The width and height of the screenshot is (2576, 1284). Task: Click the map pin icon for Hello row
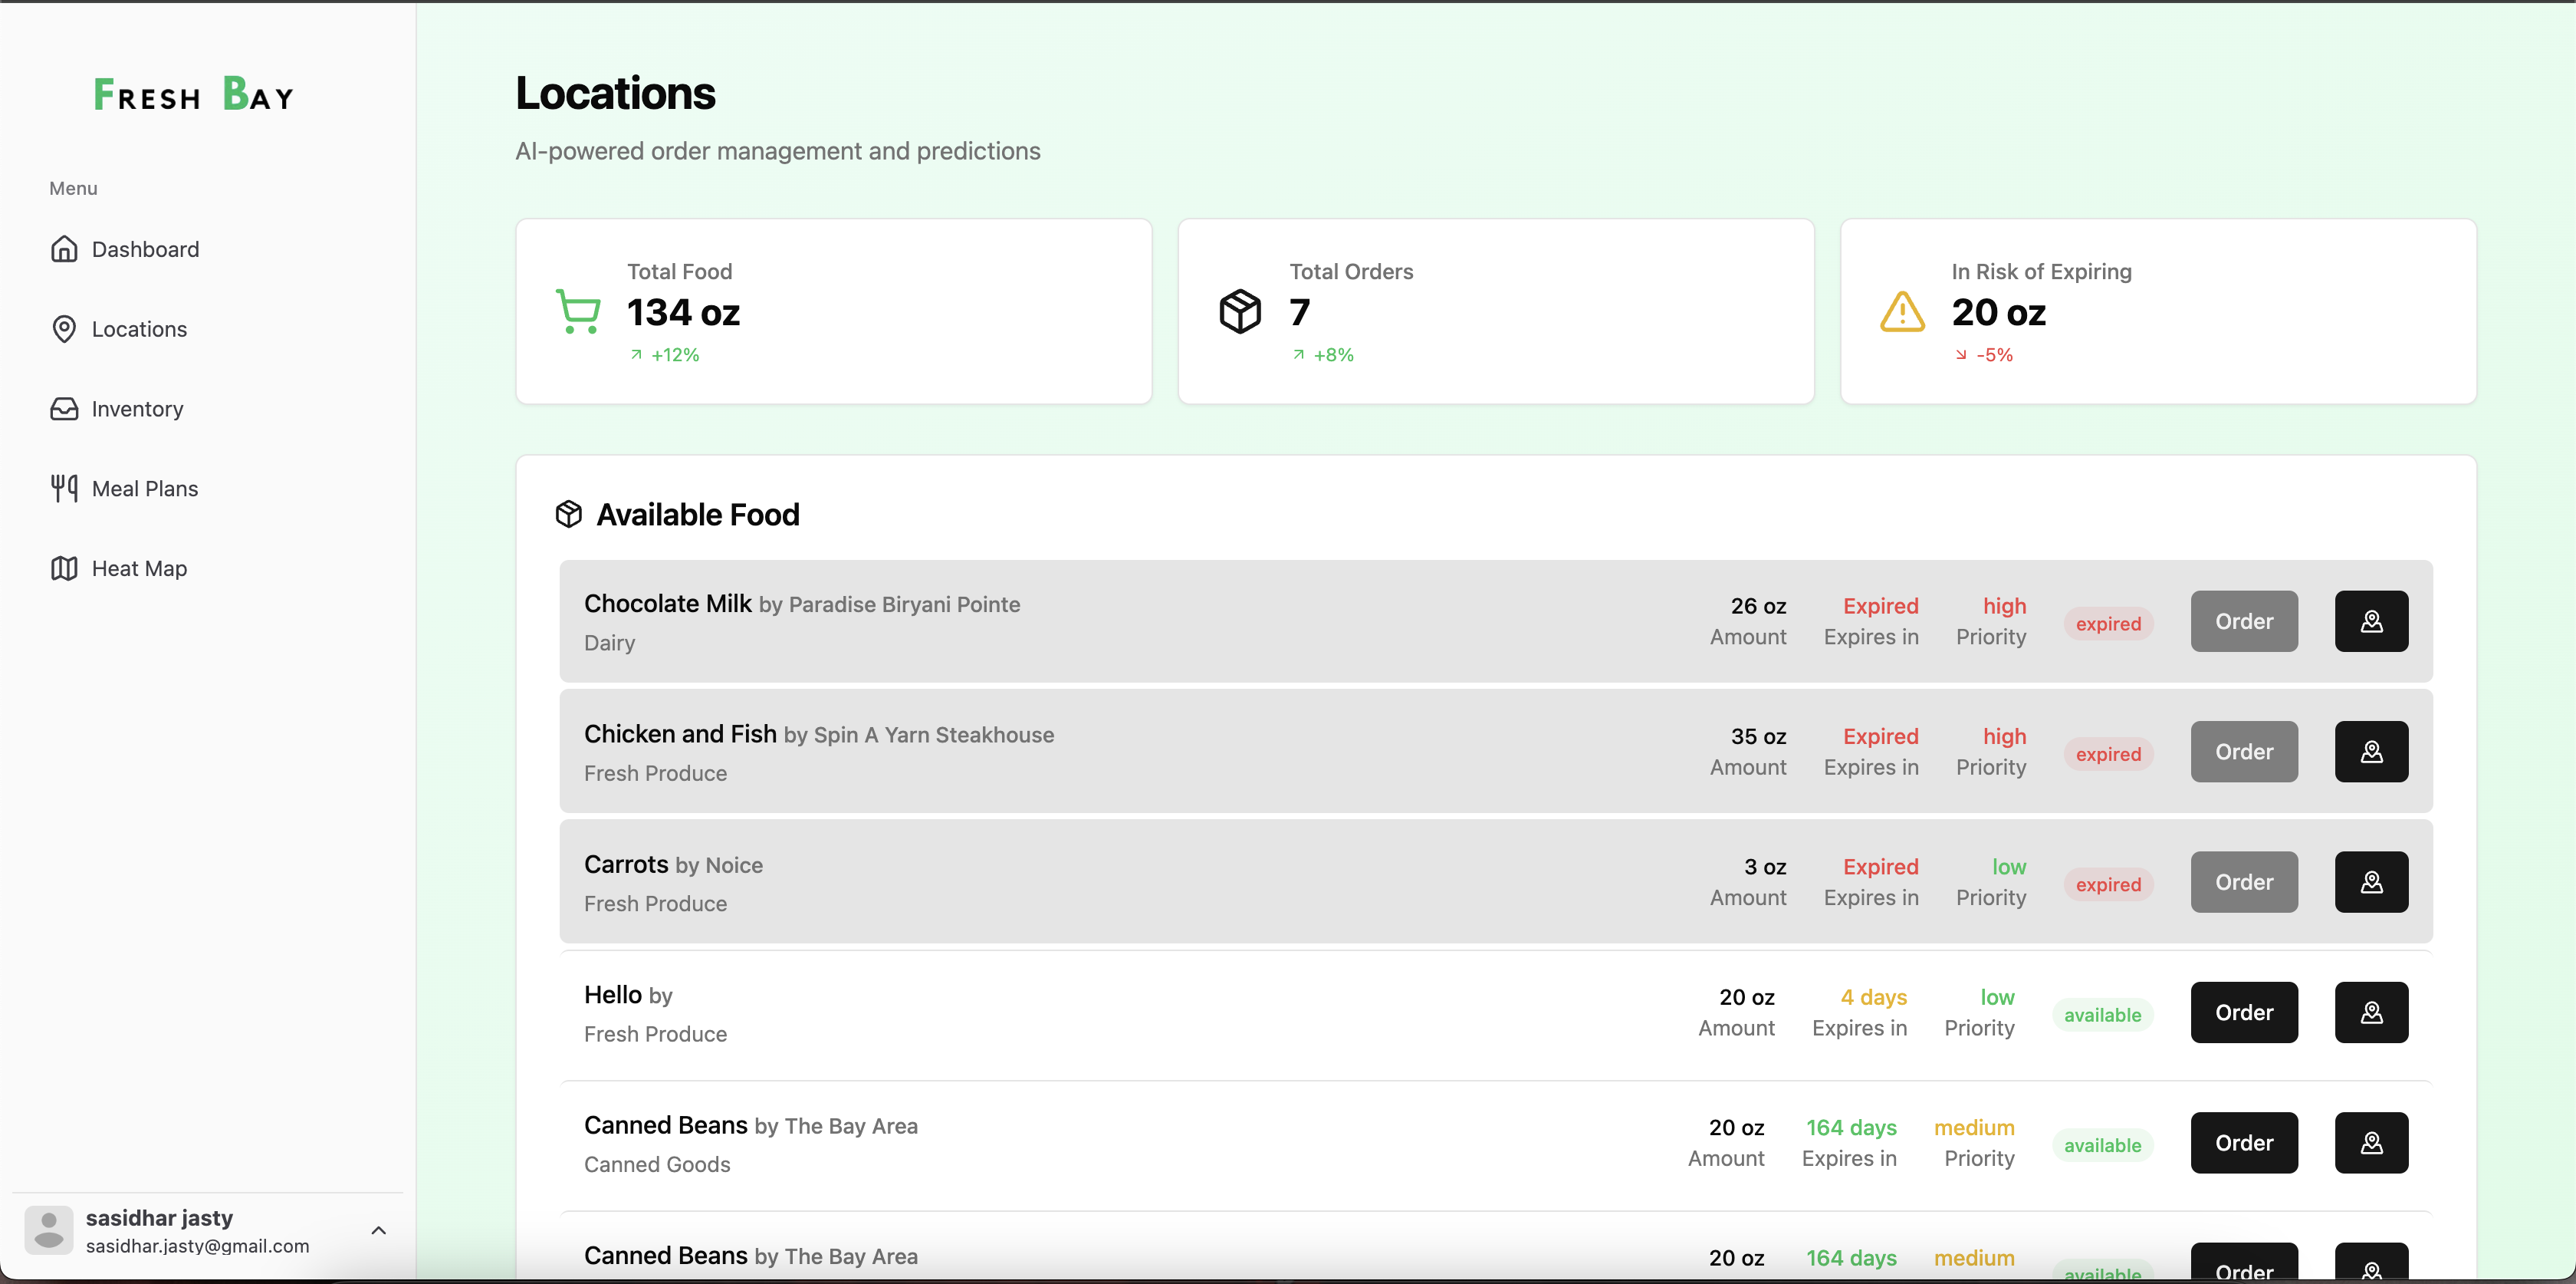click(x=2371, y=1012)
